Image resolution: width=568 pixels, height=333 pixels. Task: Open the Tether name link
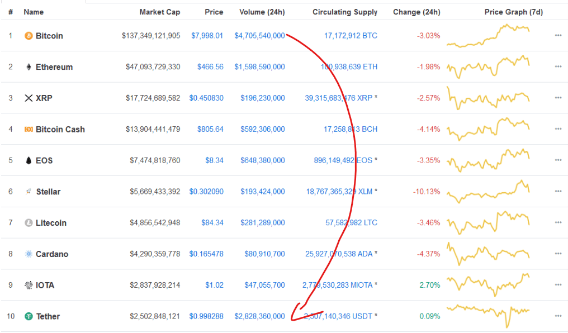[x=48, y=316]
